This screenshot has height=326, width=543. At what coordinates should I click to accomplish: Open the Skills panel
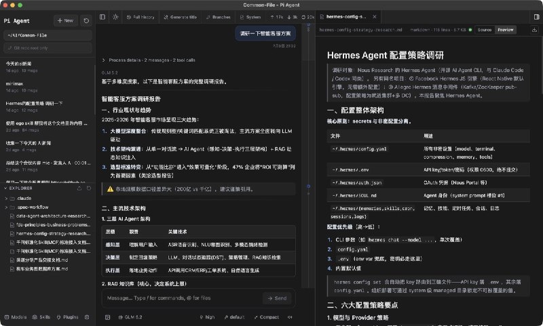pyautogui.click(x=41, y=317)
